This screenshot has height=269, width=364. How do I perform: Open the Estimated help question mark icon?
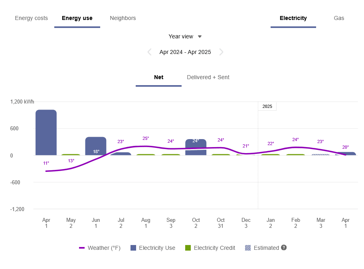(284, 248)
